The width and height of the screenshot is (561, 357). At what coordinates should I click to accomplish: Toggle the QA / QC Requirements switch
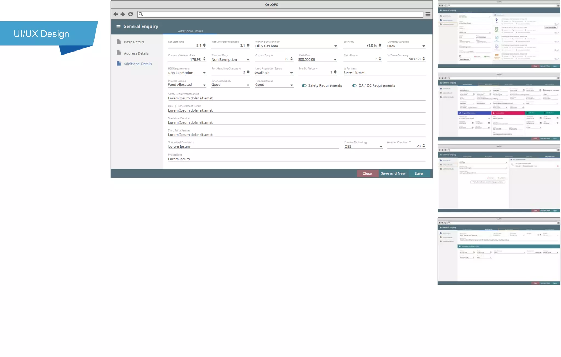tap(354, 85)
